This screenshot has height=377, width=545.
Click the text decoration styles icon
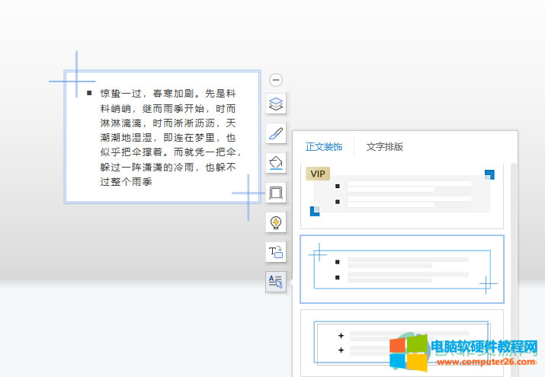pyautogui.click(x=276, y=282)
